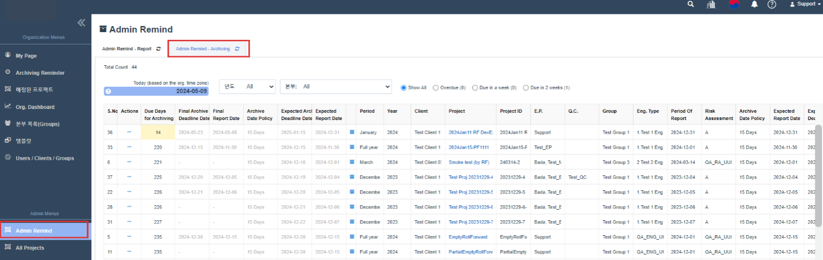Select the Show All radio button
Viewport: 823px width, 260px height.
click(404, 87)
